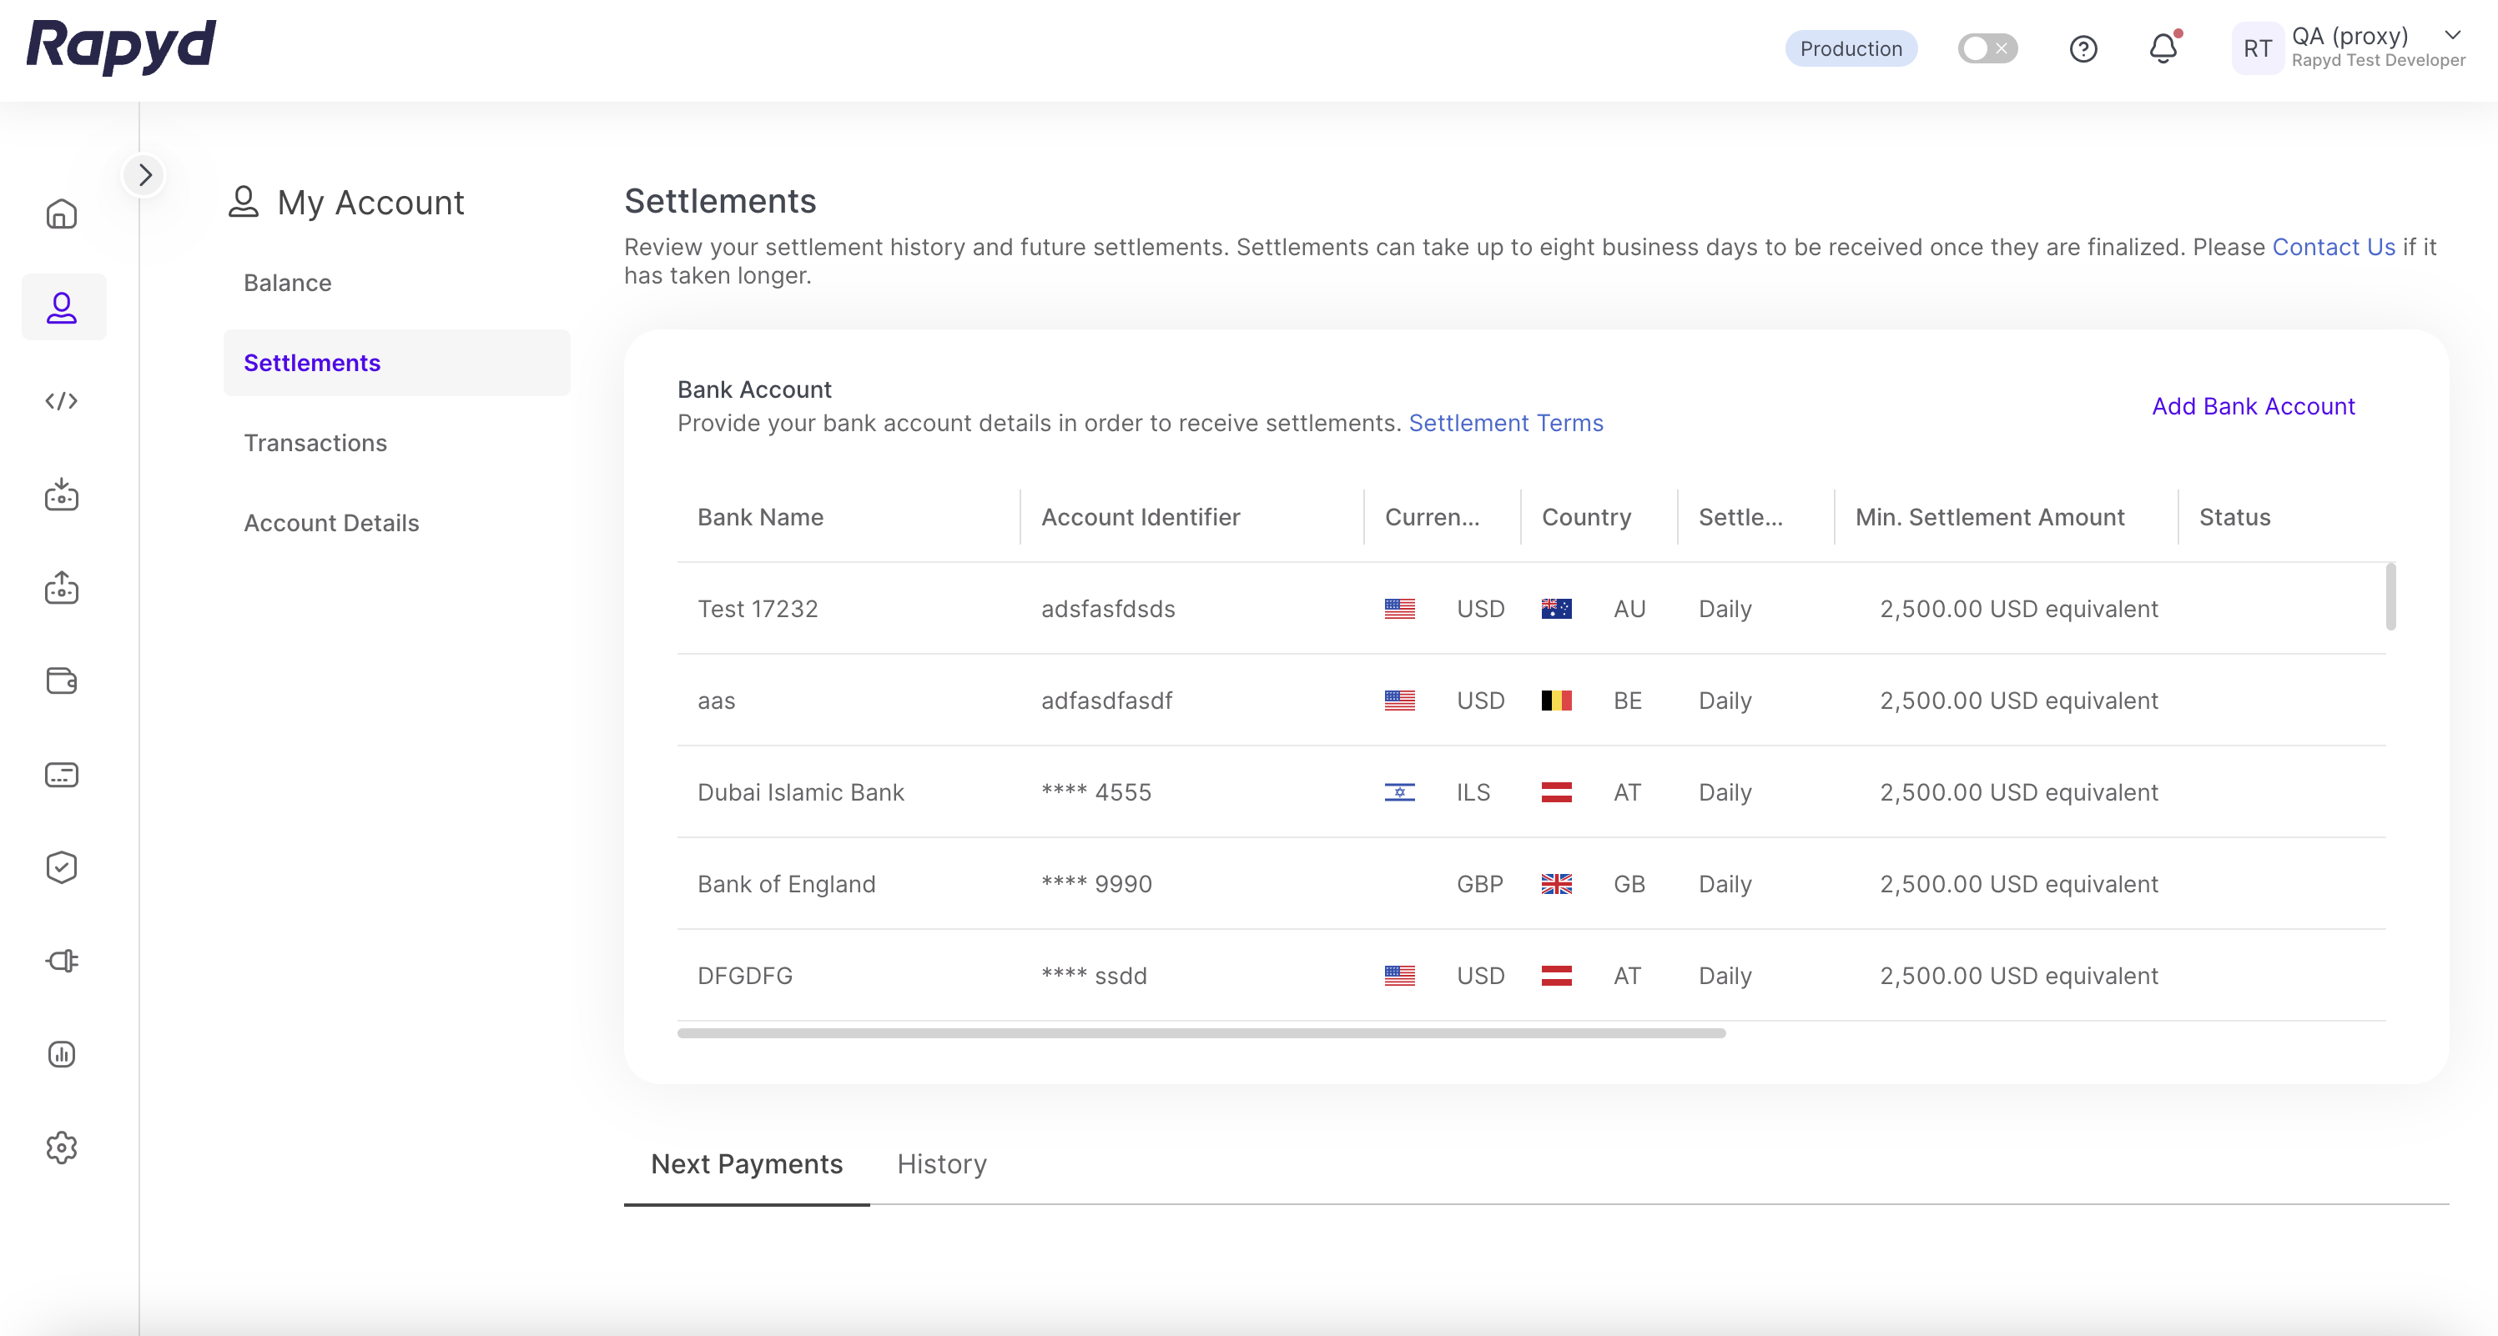Toggle the Production/sandbox switch

tap(1987, 48)
